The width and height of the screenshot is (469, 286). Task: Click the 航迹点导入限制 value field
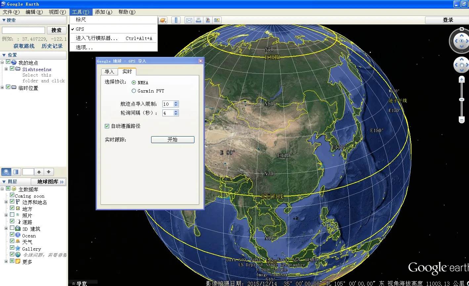[168, 104]
